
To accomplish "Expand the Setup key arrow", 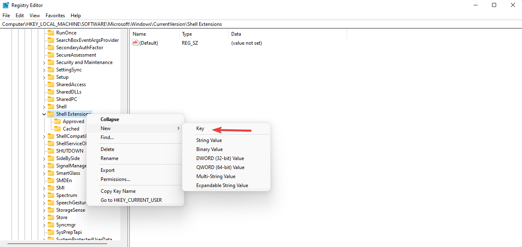I will (x=44, y=77).
